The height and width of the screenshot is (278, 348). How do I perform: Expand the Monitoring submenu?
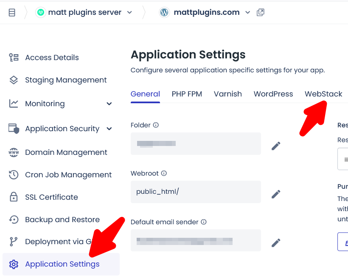[x=109, y=104]
